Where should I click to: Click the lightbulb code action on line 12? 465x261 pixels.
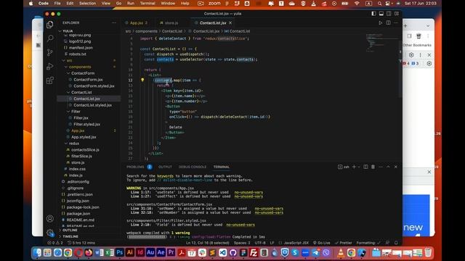(x=142, y=80)
